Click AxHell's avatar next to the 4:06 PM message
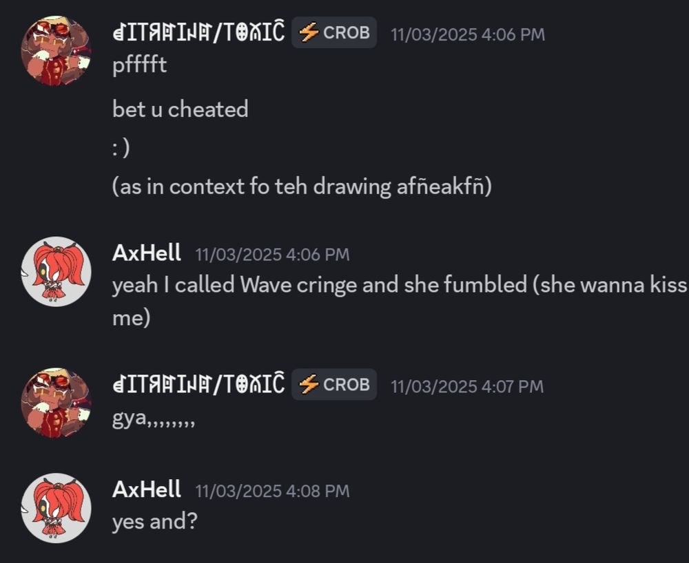This screenshot has width=689, height=563. pyautogui.click(x=56, y=272)
